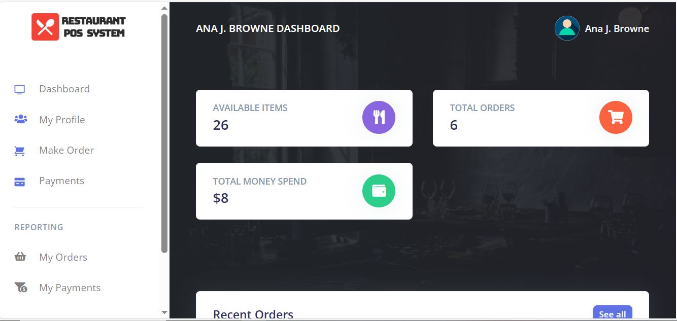Click the Payments credit card icon

pos(20,182)
